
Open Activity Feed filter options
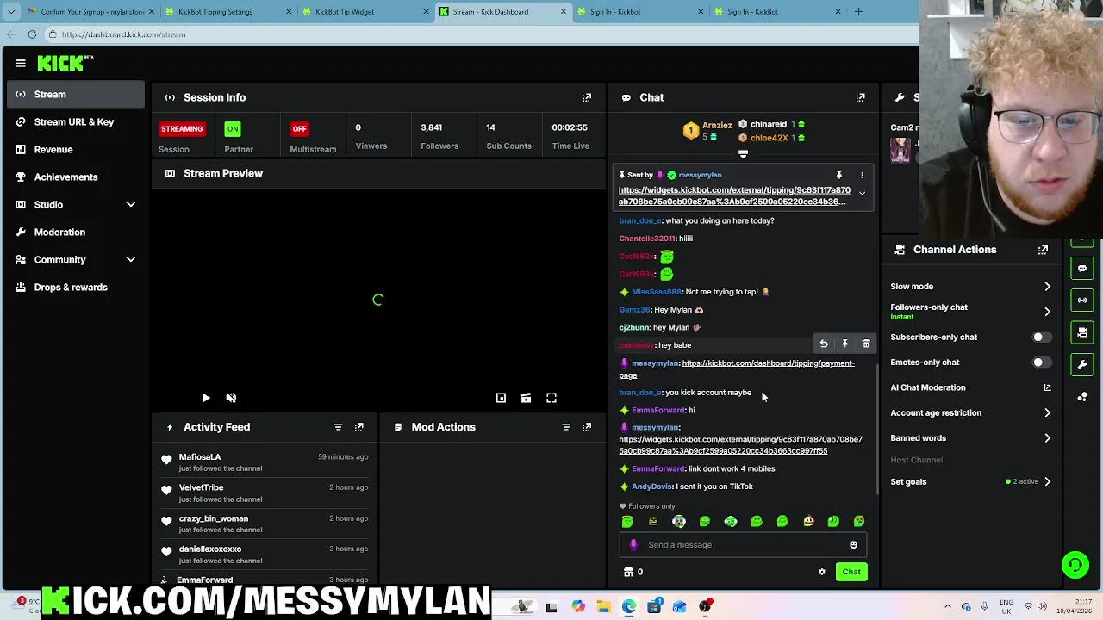(x=338, y=427)
